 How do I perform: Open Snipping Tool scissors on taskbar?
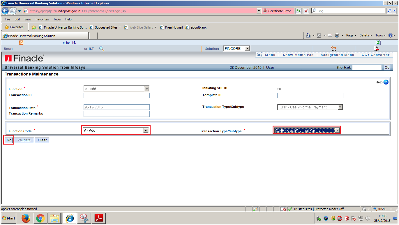click(x=84, y=218)
